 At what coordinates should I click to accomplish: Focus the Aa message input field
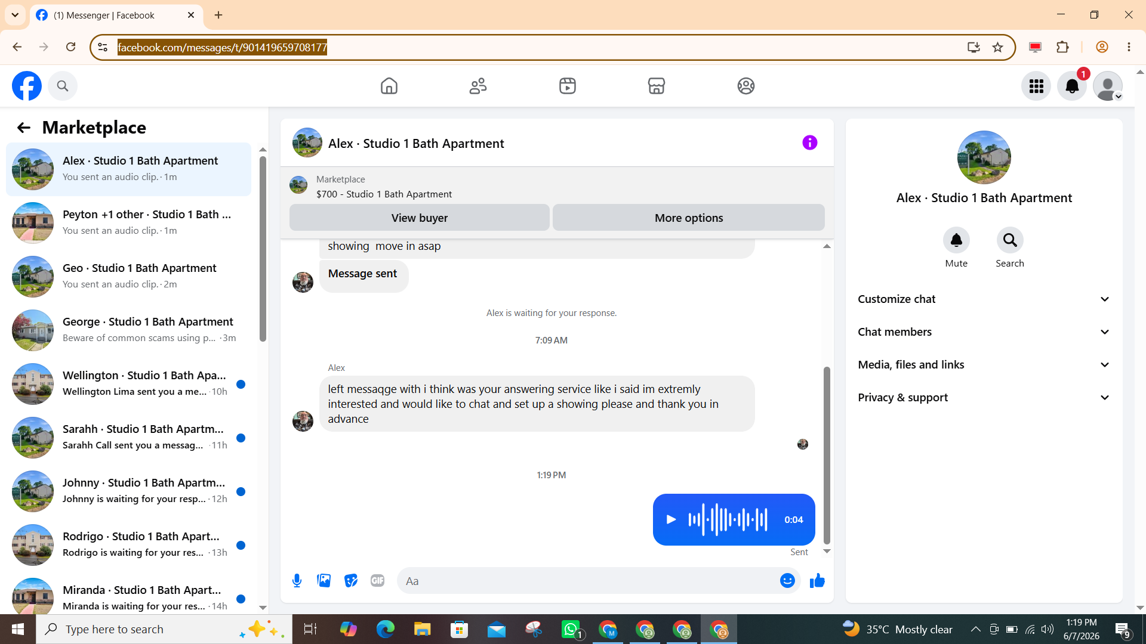(x=588, y=581)
